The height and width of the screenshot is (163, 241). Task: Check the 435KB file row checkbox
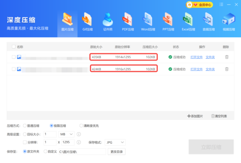click(x=14, y=57)
